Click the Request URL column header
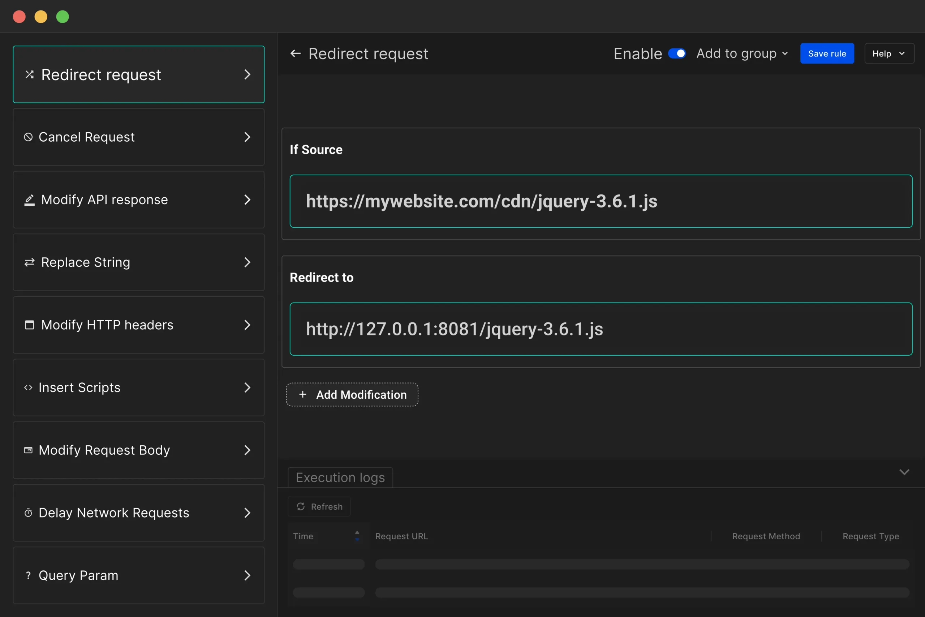This screenshot has width=925, height=617. pyautogui.click(x=401, y=536)
